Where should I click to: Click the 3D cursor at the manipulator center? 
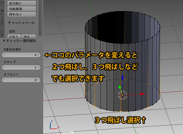[x=122, y=95]
